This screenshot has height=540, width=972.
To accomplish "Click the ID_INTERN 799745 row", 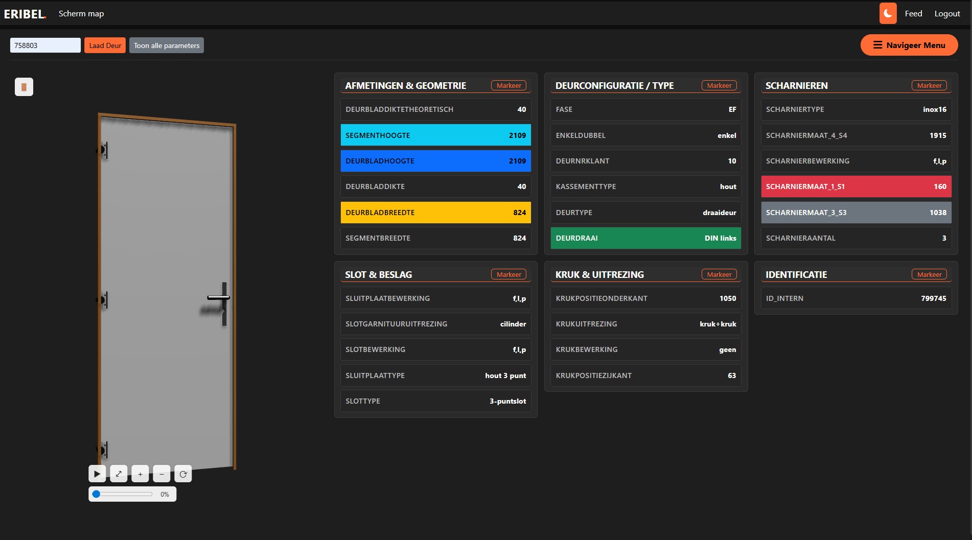I will (856, 298).
